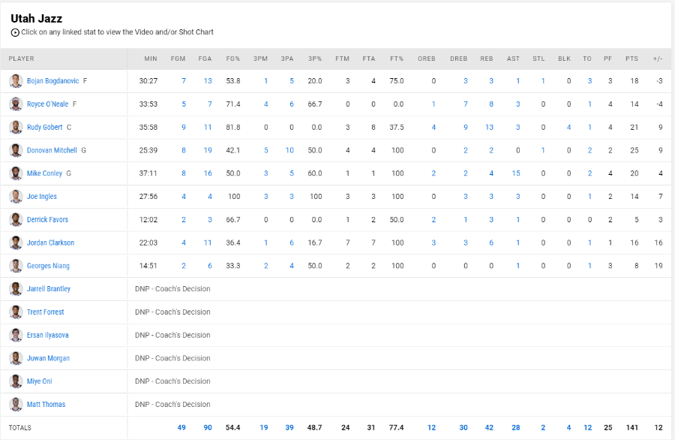View Donovan Mitchell's 10 three-point attempts

point(289,150)
